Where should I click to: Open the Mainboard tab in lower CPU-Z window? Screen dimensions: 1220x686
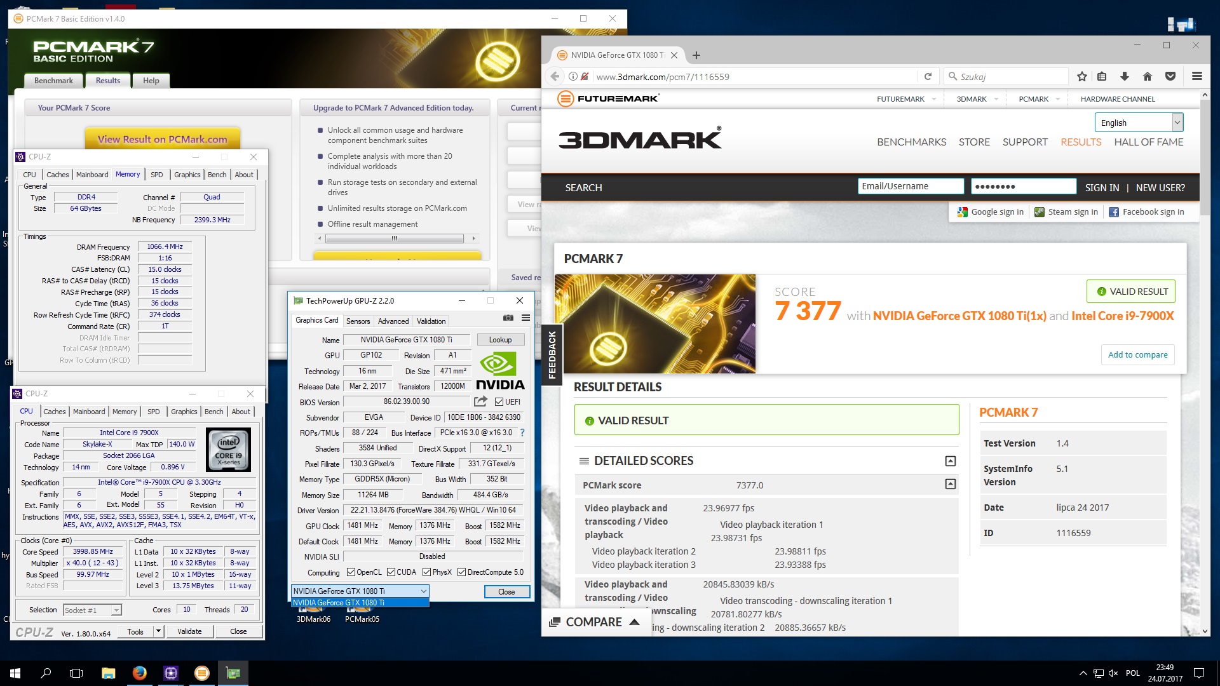coord(89,412)
